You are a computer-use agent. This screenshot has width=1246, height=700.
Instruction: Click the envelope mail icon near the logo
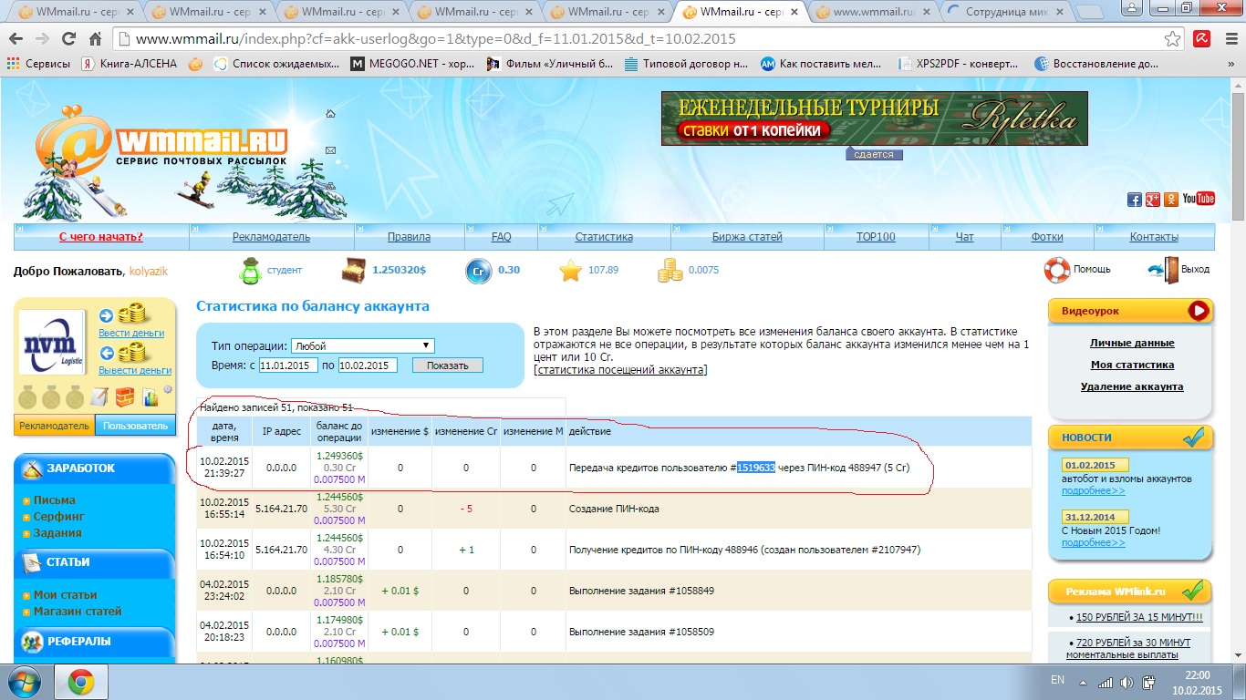(330, 150)
